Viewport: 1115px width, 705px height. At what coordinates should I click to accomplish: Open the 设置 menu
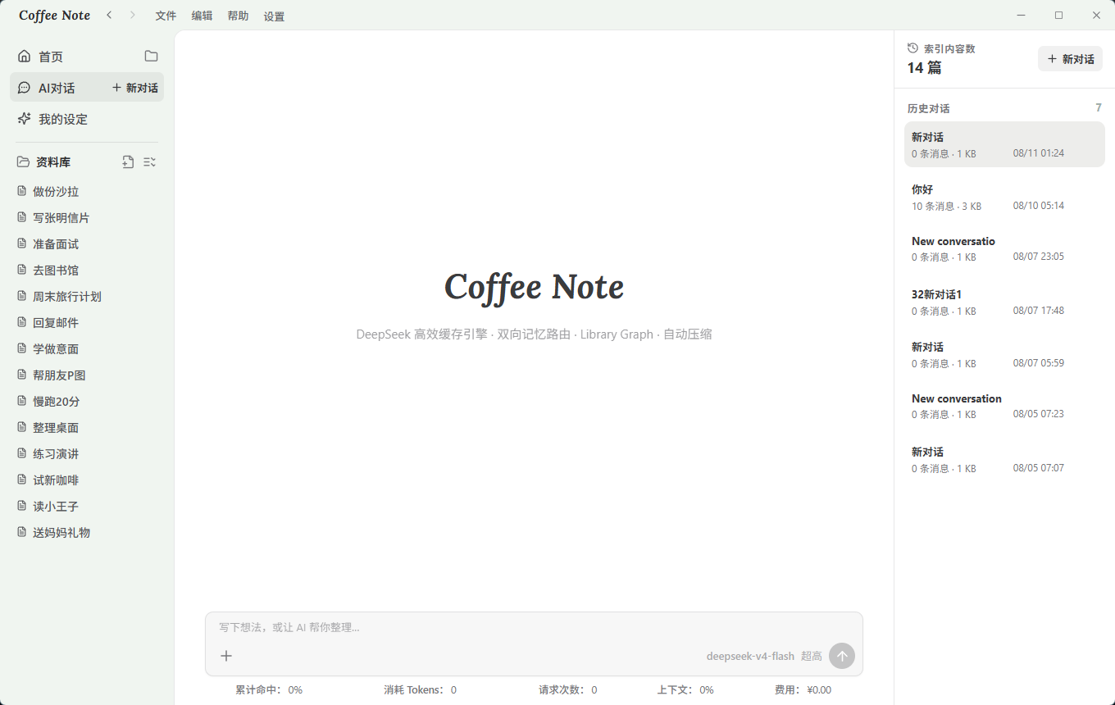(274, 16)
